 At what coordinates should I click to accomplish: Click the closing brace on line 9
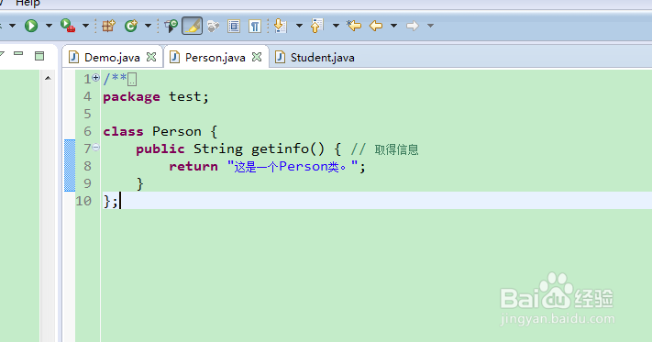[139, 183]
